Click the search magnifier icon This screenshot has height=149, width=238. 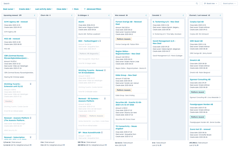pyautogui.click(x=197, y=4)
